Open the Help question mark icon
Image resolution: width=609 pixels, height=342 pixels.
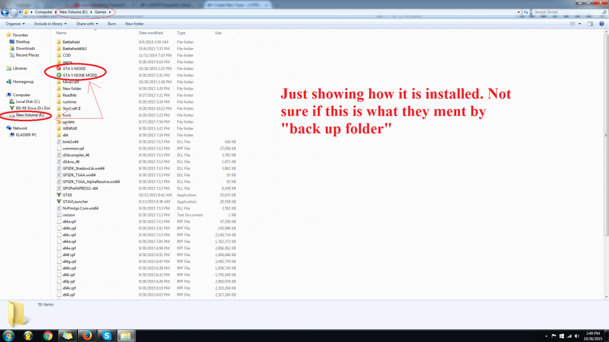(x=602, y=24)
